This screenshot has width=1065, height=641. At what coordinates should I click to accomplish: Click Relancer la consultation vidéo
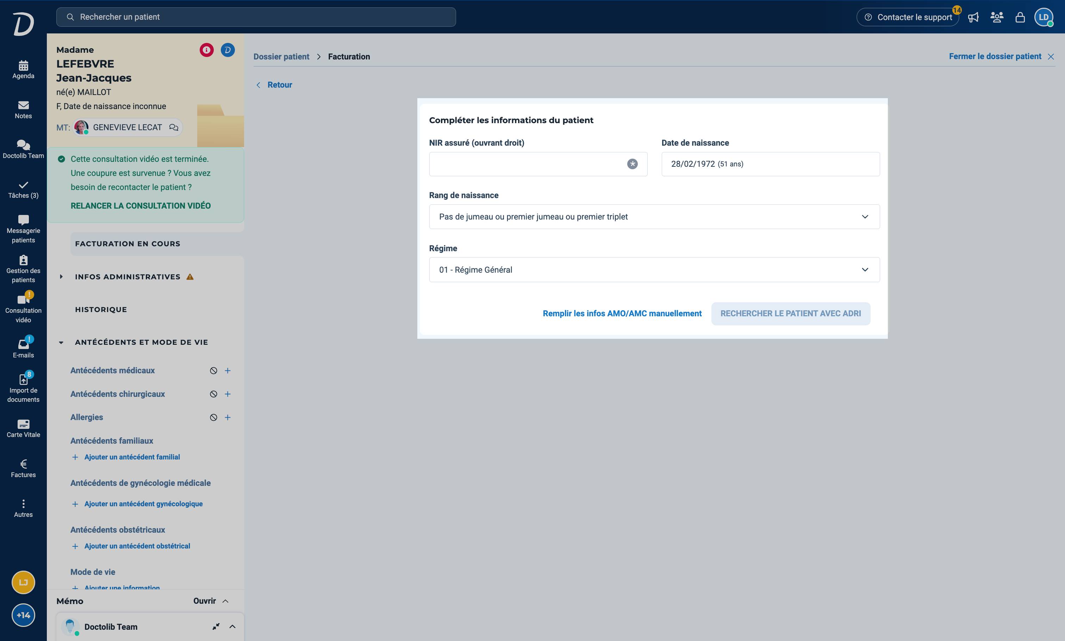(x=141, y=206)
